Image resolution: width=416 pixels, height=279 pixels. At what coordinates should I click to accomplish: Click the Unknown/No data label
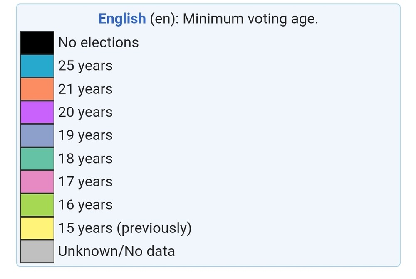coord(116,251)
